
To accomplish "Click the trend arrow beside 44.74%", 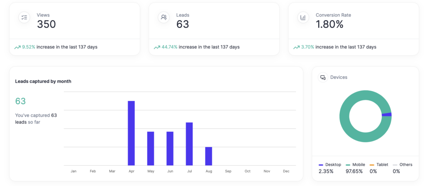I will tap(157, 47).
